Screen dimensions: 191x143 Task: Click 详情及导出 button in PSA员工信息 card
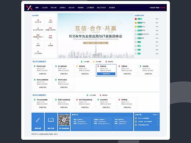[x=43, y=74]
